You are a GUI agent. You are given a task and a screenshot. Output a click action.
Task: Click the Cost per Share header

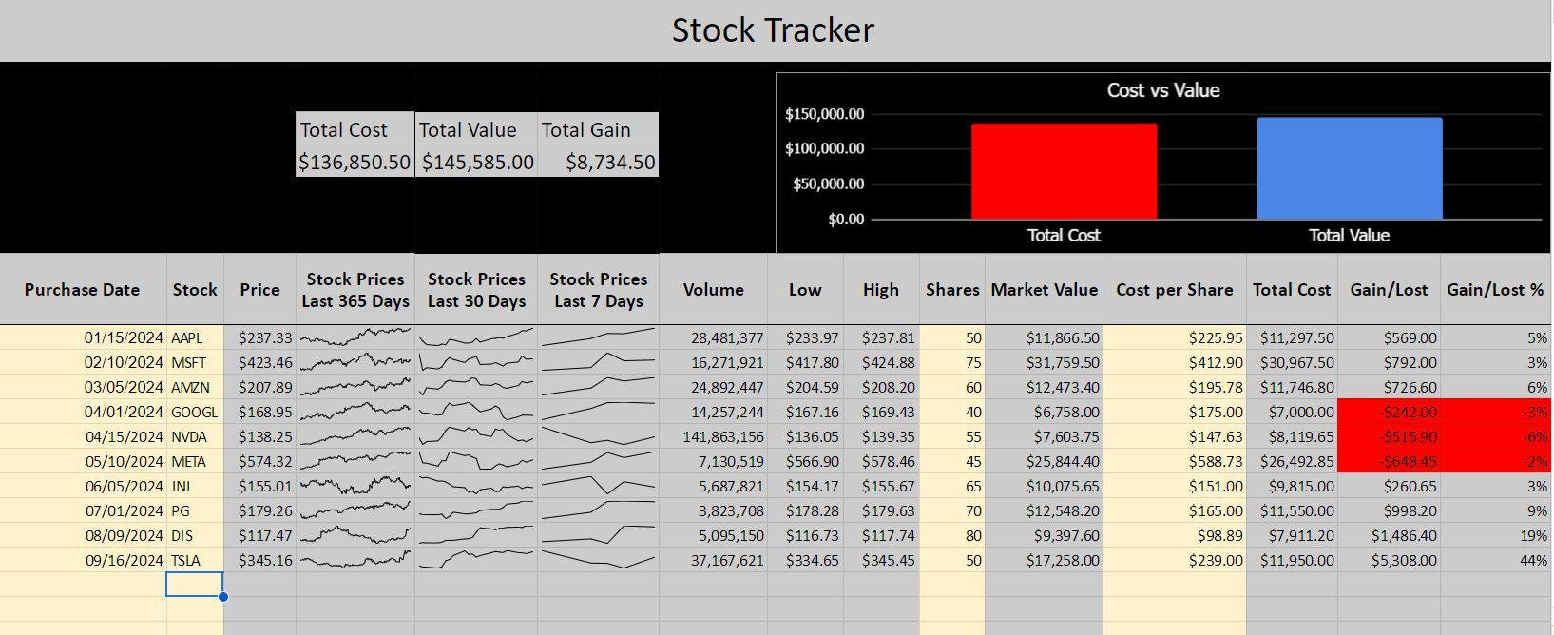(x=1174, y=290)
